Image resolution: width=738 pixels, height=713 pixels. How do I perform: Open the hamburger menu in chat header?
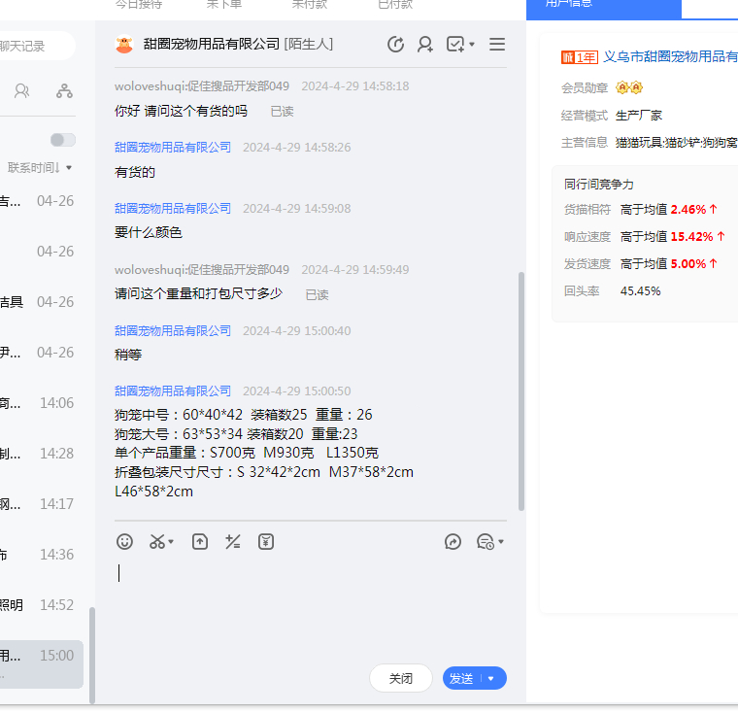coord(497,45)
